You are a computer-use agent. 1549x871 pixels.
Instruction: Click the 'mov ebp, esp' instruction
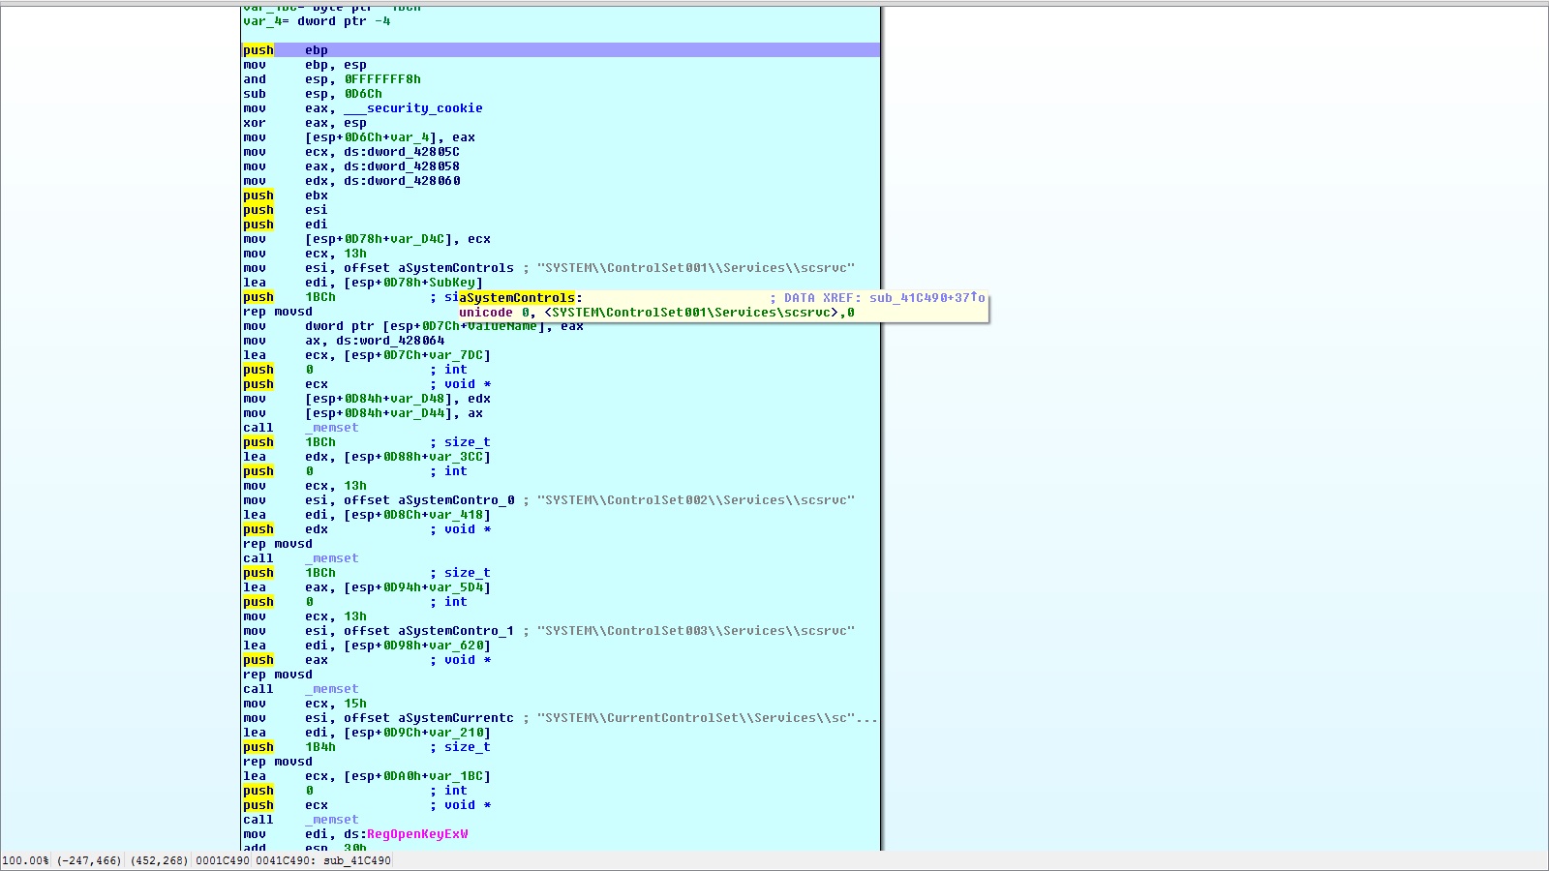click(x=305, y=65)
